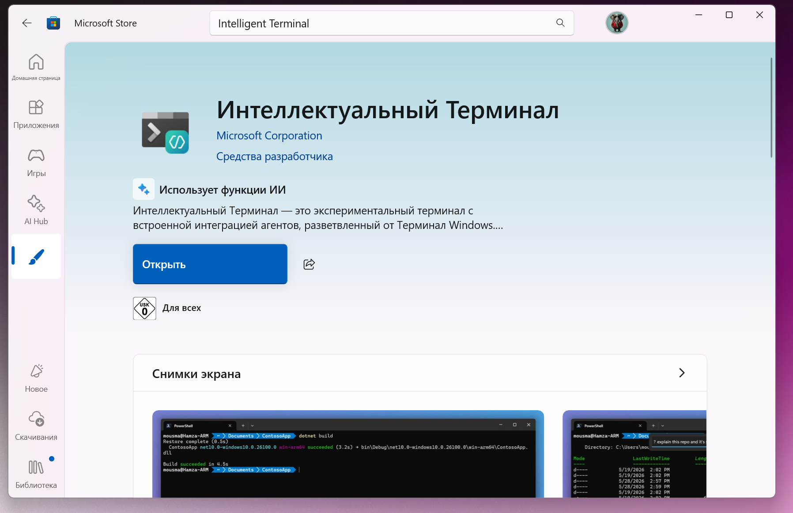
Task: Open Средства разработчика category link
Action: click(275, 157)
